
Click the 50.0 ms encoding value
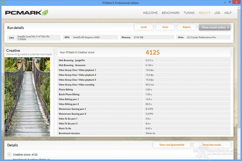click(x=149, y=85)
